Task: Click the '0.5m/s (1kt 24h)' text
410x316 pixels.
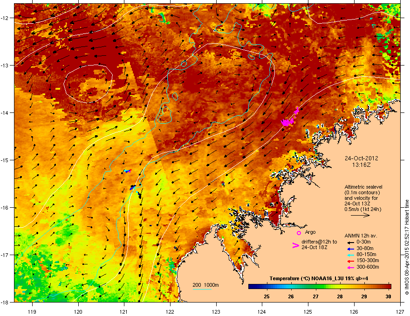Action: pyautogui.click(x=363, y=209)
